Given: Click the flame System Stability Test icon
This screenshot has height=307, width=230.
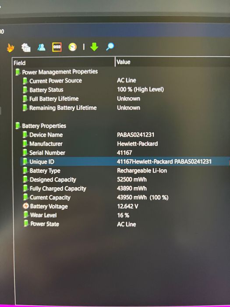Looking at the screenshot, I should click(x=11, y=47).
